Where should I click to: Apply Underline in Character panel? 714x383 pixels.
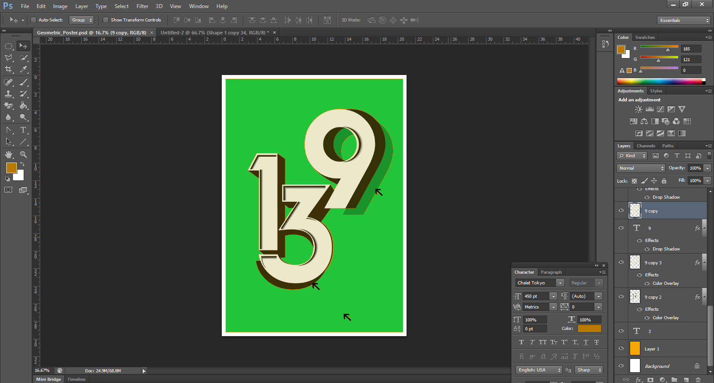click(586, 342)
